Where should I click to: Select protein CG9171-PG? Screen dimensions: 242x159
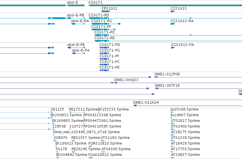pos(110,50)
